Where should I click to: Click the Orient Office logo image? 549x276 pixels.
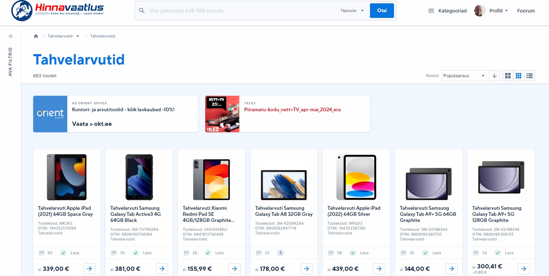50,114
